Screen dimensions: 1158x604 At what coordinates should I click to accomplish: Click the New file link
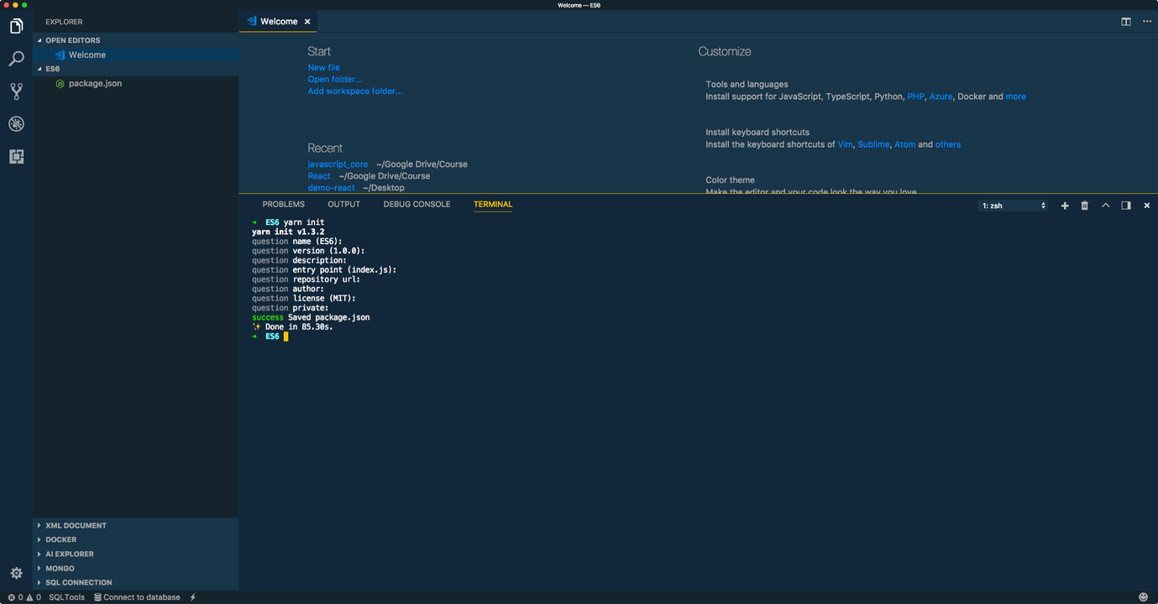(323, 68)
